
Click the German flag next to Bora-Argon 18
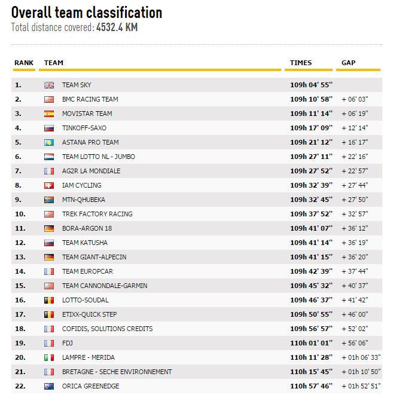tap(49, 229)
